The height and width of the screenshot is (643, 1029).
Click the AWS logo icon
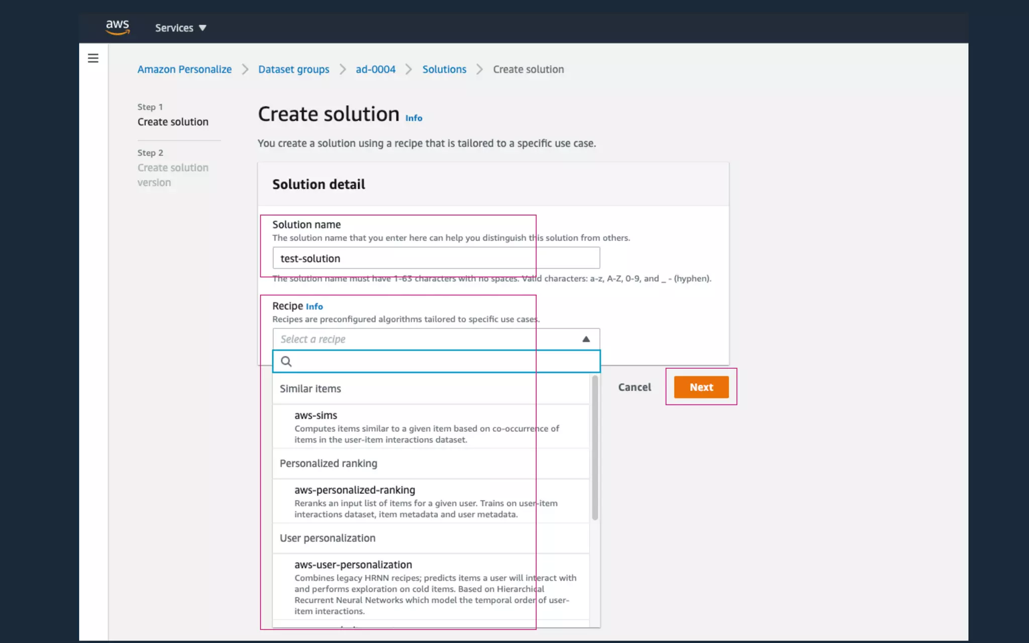pos(118,27)
